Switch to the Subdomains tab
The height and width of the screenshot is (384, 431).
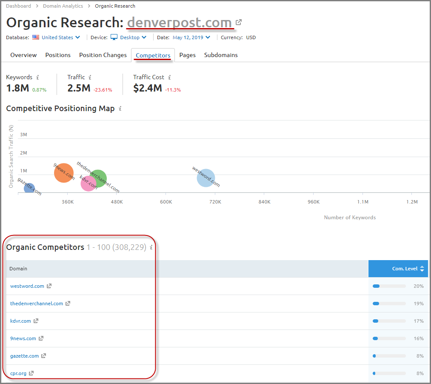point(221,55)
